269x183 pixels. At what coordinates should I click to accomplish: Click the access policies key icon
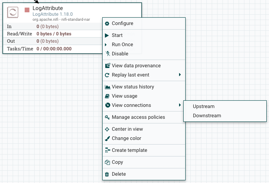pyautogui.click(x=108, y=117)
